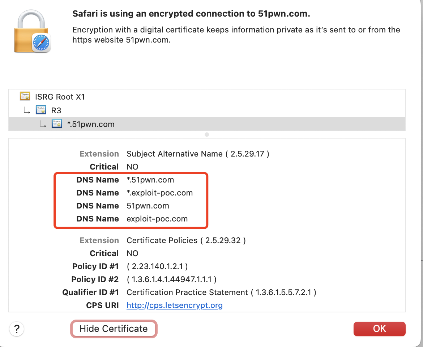
Task: Click the ISRG Root X1 certificate icon
Action: pyautogui.click(x=25, y=97)
